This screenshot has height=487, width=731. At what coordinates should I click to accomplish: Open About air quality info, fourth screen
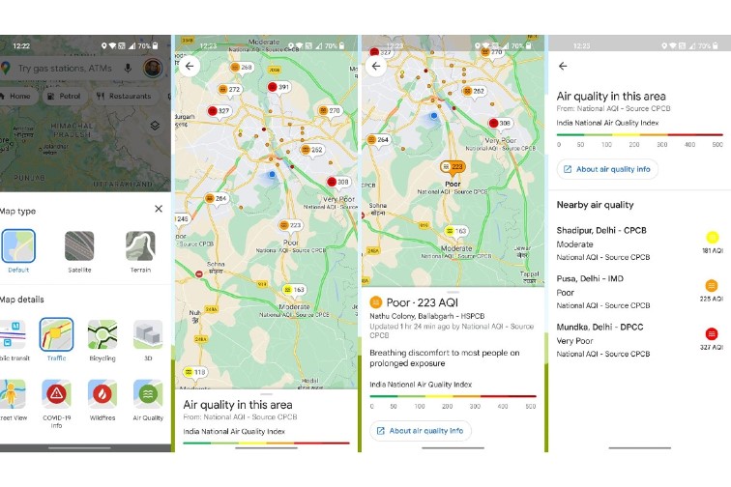point(607,169)
